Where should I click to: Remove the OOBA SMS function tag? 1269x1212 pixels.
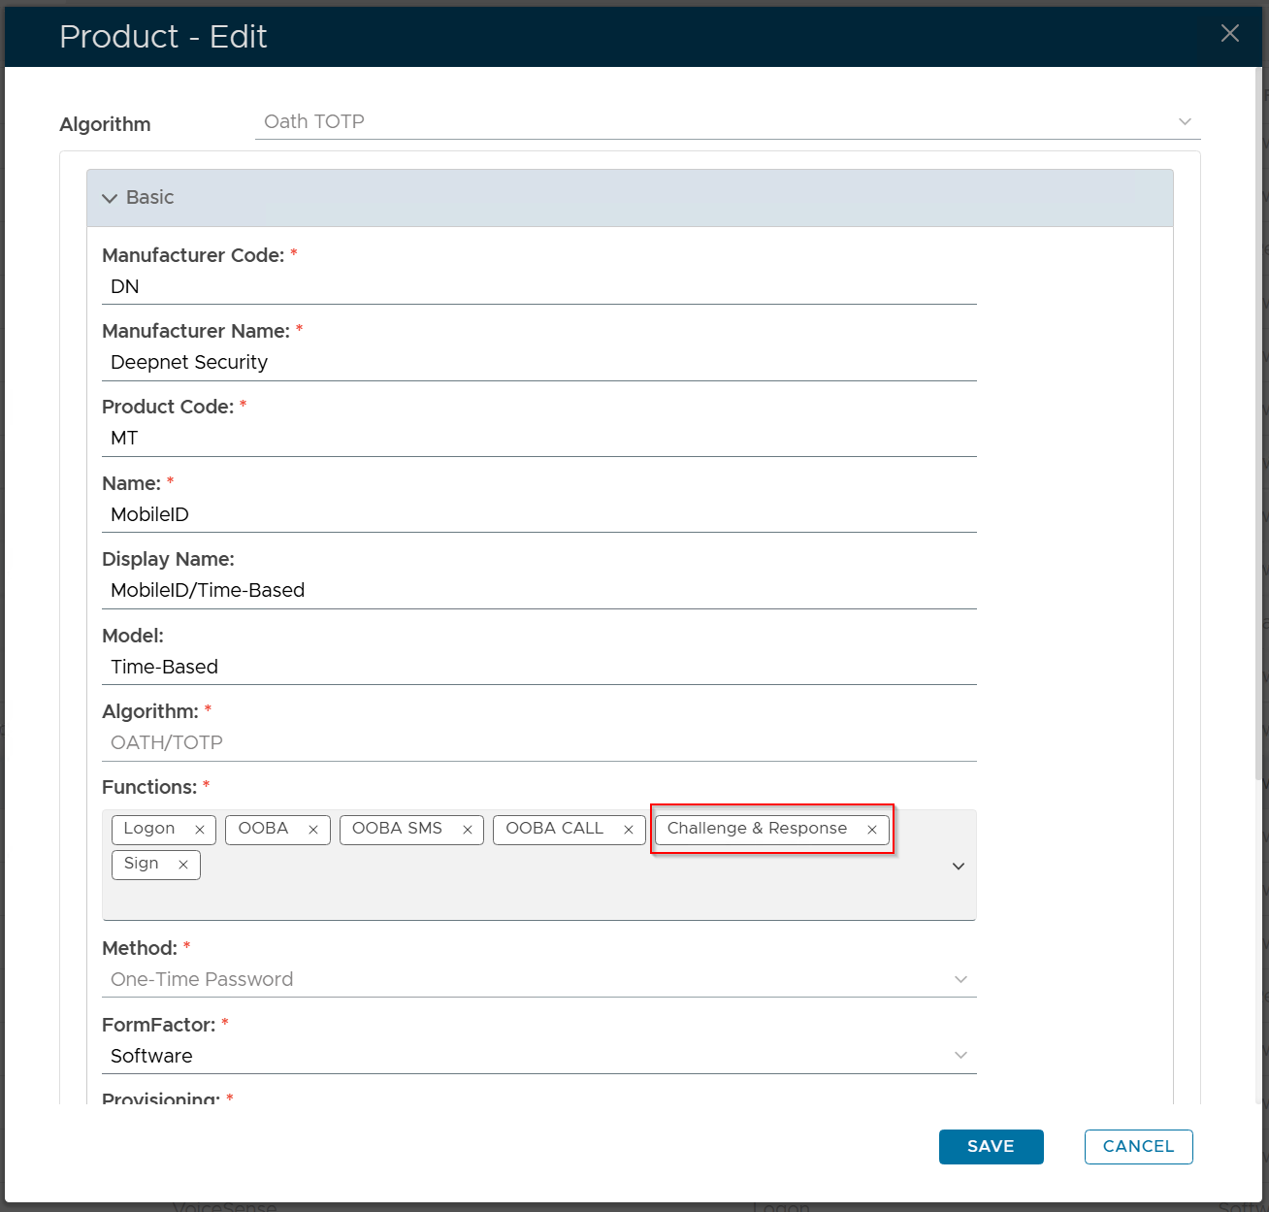coord(467,830)
